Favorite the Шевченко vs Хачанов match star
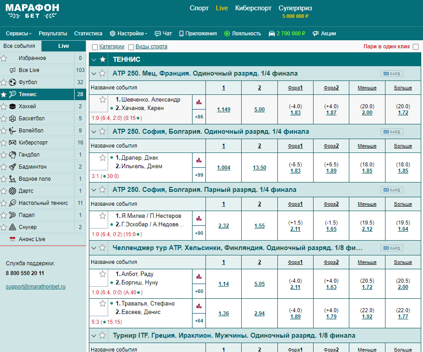This screenshot has height=352, width=423. (x=103, y=100)
